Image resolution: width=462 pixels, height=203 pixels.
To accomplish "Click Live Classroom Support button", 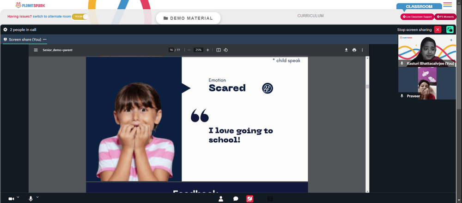I will coord(417,17).
